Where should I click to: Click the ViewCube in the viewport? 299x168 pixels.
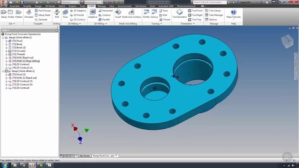click(x=287, y=41)
